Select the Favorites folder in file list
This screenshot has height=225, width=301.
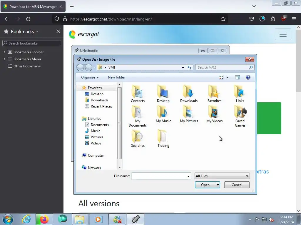click(214, 94)
